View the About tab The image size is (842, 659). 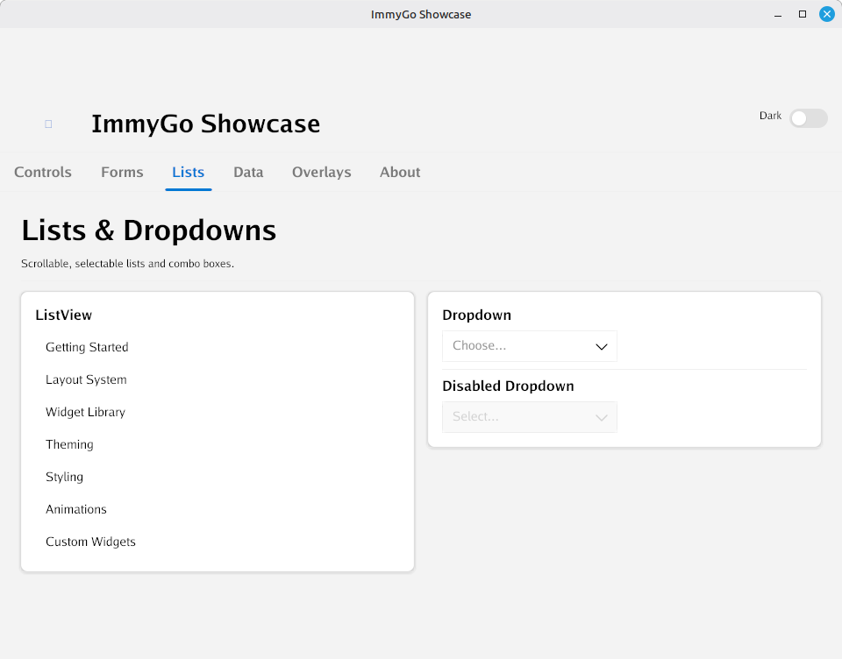pyautogui.click(x=399, y=172)
